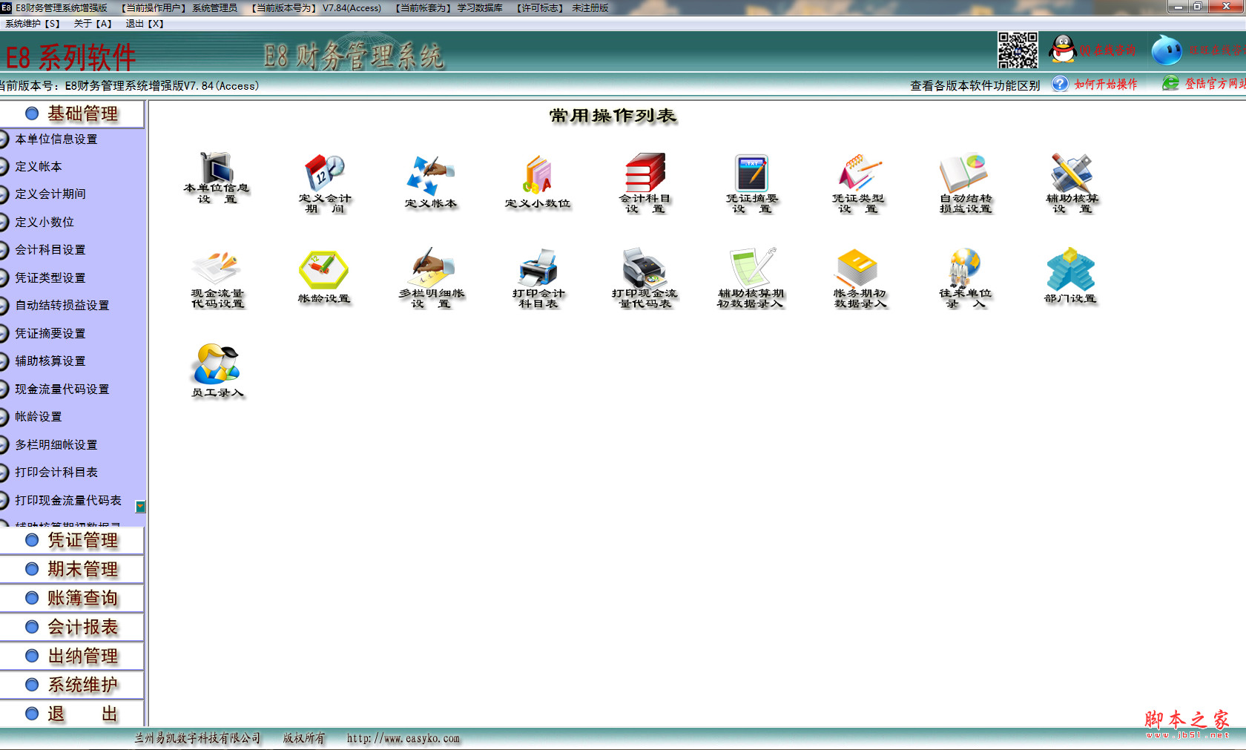1246x750 pixels.
Task: Open the 定义小数位 icon
Action: (538, 182)
